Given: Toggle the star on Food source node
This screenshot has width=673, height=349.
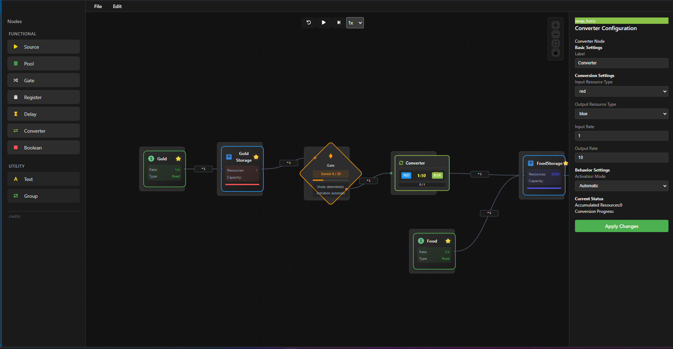Looking at the screenshot, I should (x=448, y=241).
